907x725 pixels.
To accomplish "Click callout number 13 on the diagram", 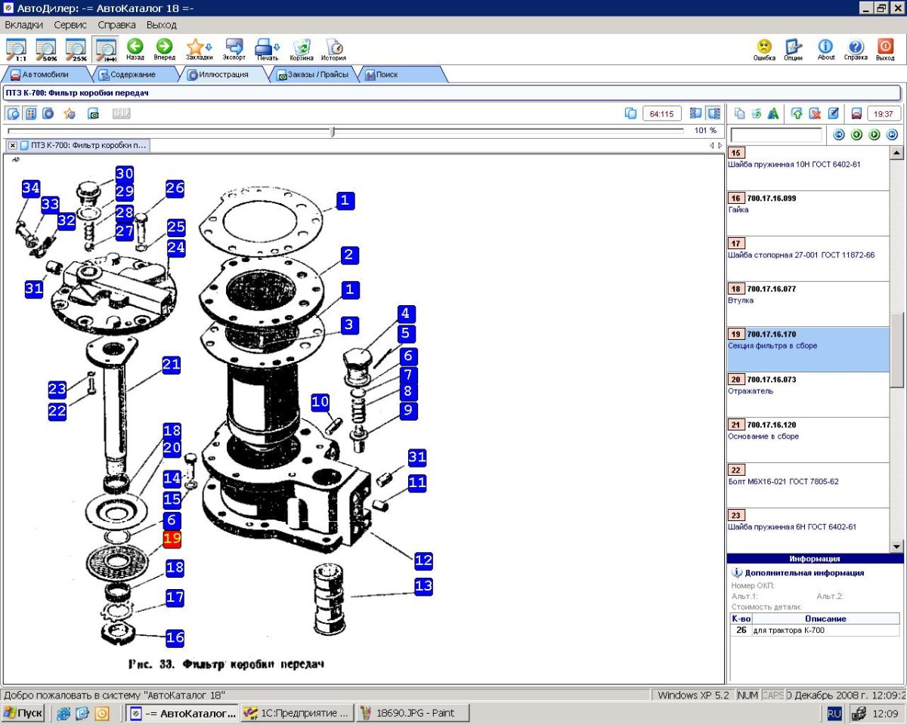I will coord(423,586).
